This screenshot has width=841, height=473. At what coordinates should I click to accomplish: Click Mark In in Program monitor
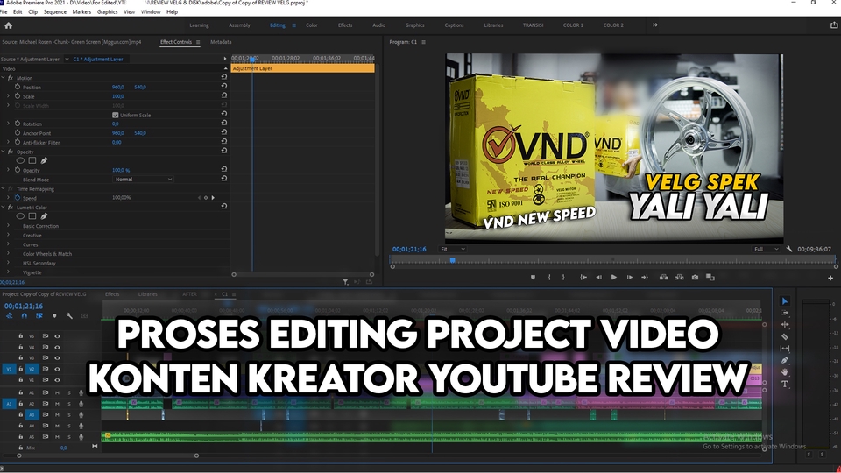pyautogui.click(x=549, y=278)
